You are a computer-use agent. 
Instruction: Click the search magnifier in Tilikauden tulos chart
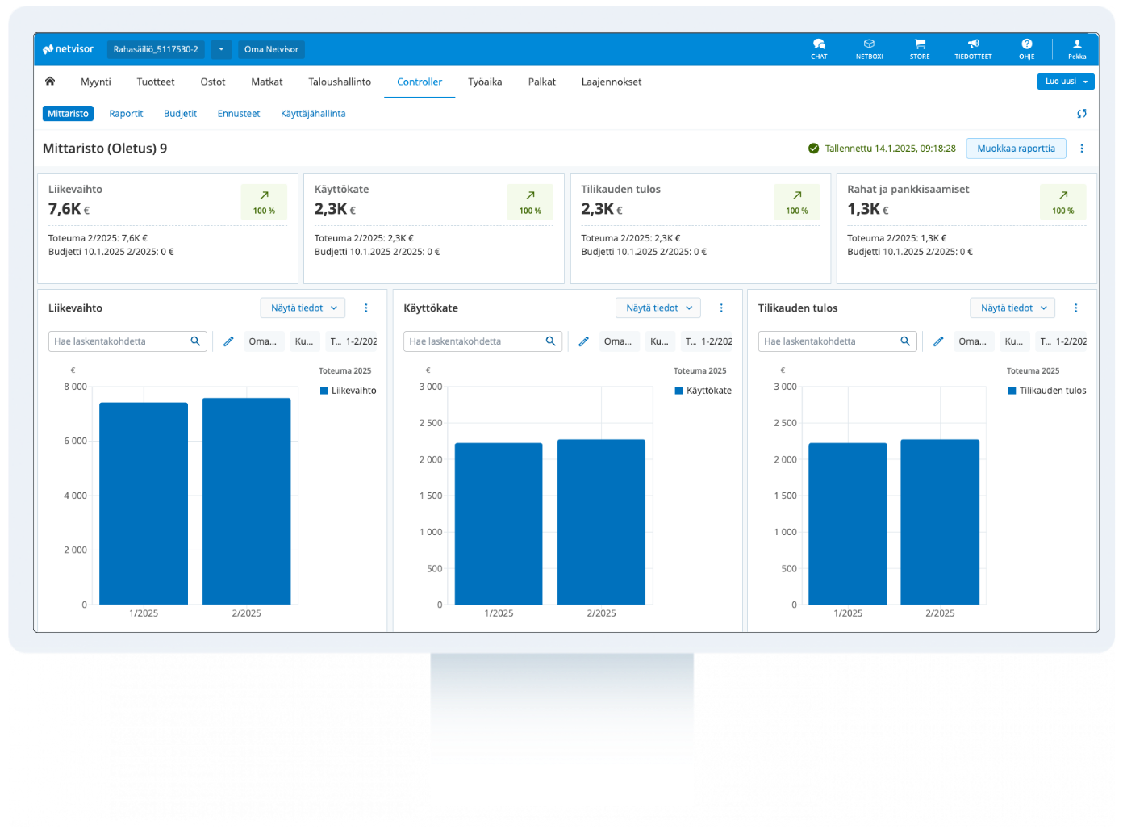tap(905, 341)
